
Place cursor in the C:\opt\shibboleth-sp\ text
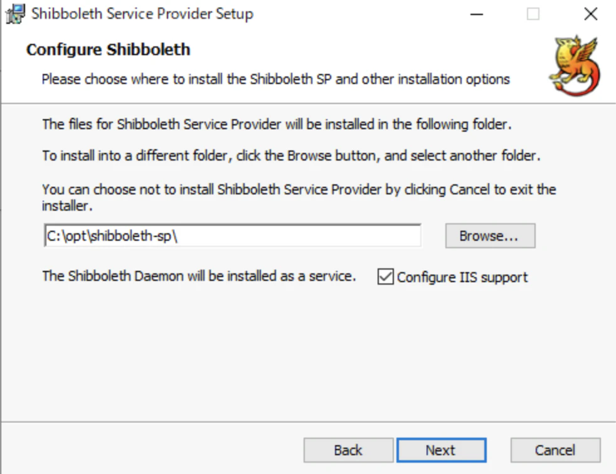(112, 236)
